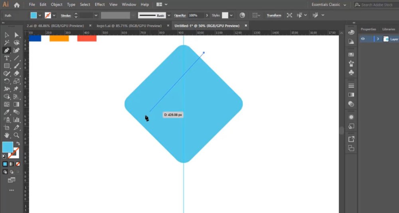Select the Rotate tool
The height and width of the screenshot is (213, 399).
click(7, 81)
